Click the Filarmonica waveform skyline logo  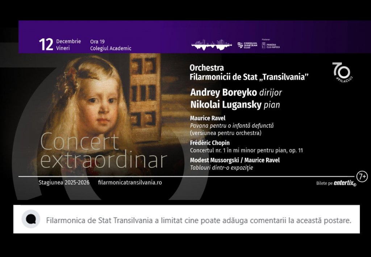(212, 45)
